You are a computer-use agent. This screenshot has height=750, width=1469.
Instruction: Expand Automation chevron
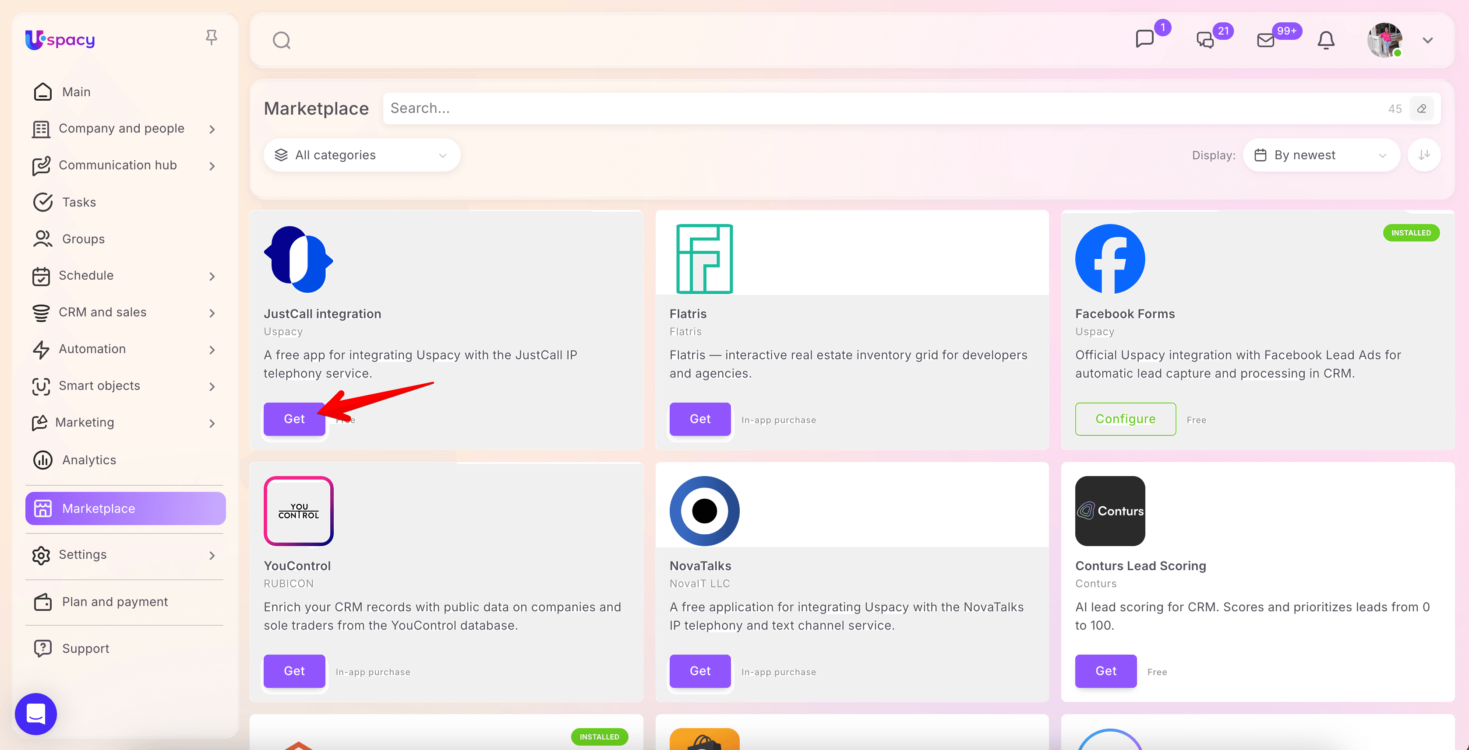tap(212, 350)
